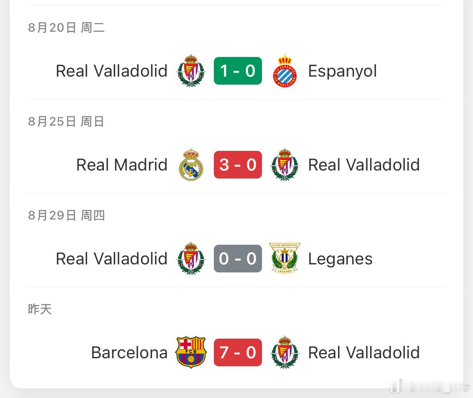Click Real Valladolid crest in Real Madrid match
This screenshot has width=473, height=398.
click(x=285, y=165)
